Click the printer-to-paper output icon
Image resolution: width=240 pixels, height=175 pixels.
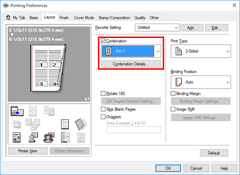17,111
